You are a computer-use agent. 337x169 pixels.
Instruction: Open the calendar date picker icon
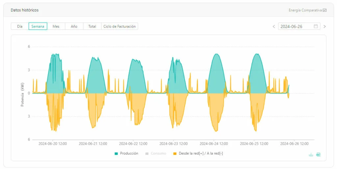tap(316, 26)
